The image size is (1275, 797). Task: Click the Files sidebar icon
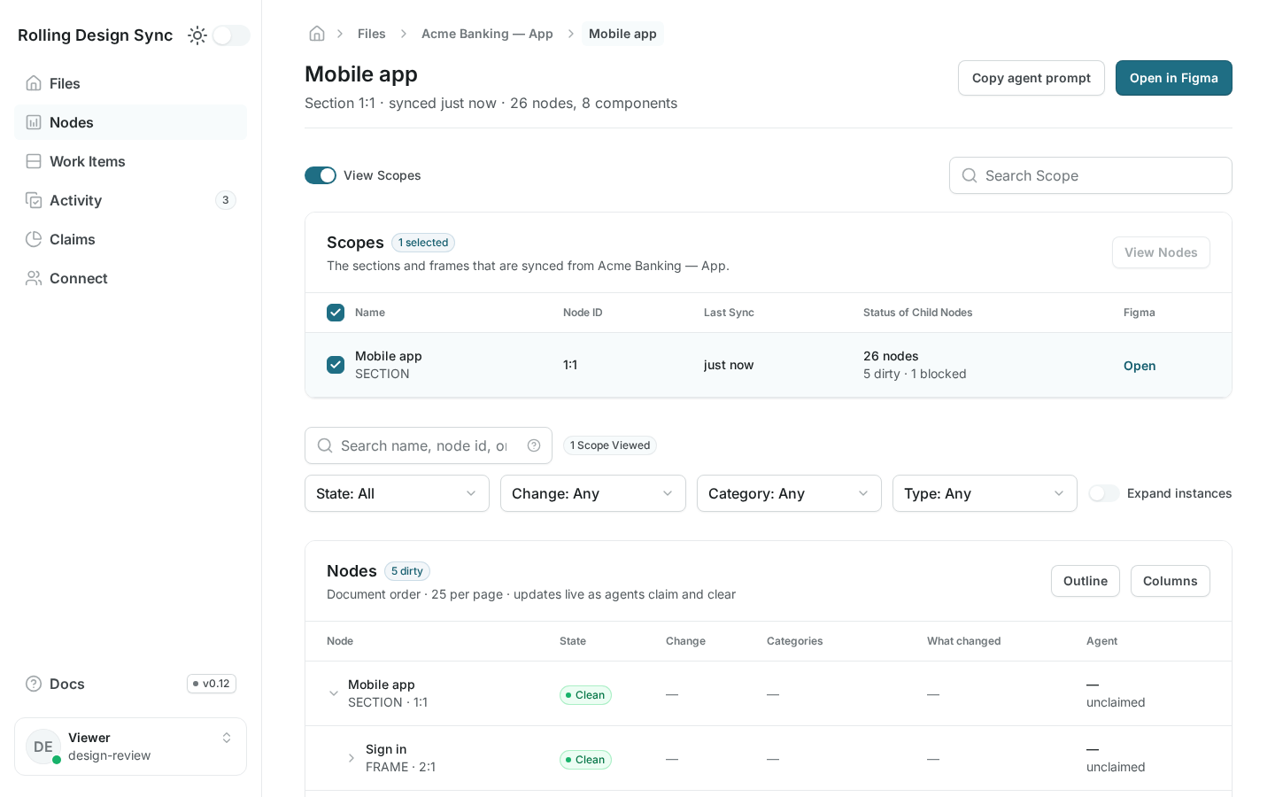coord(34,83)
